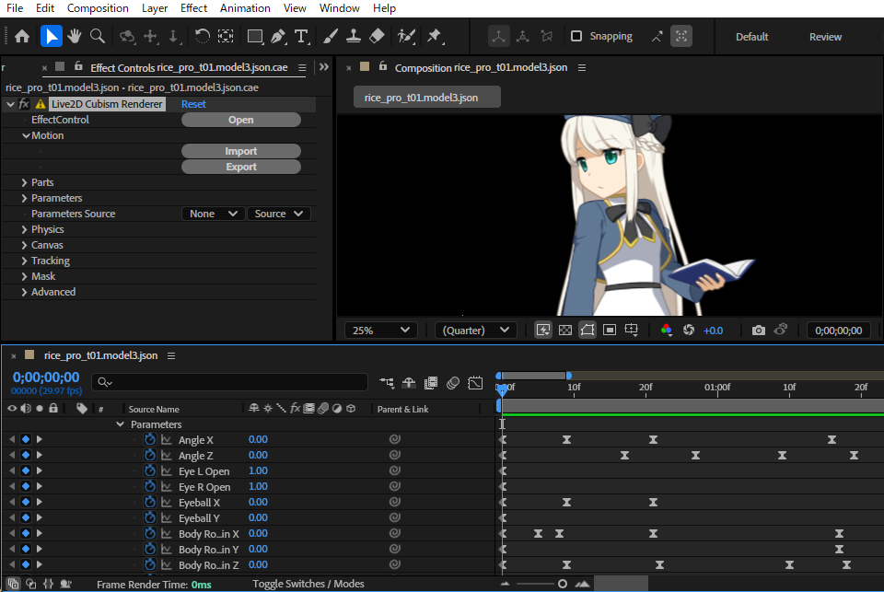884x592 pixels.
Task: Select the Rotation tool
Action: click(202, 37)
